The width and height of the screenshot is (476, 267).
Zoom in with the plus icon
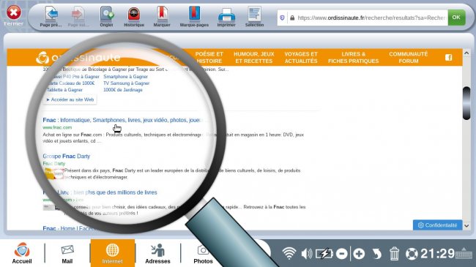pos(359,254)
